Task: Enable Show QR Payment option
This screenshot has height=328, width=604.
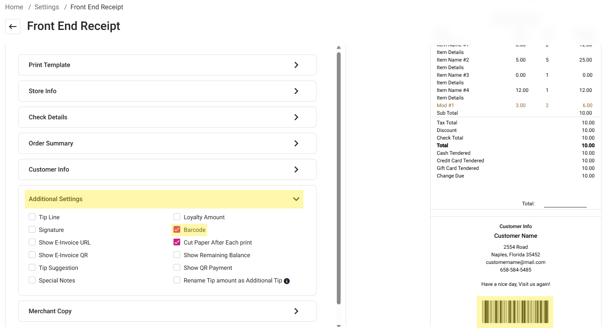Action: pyautogui.click(x=177, y=268)
